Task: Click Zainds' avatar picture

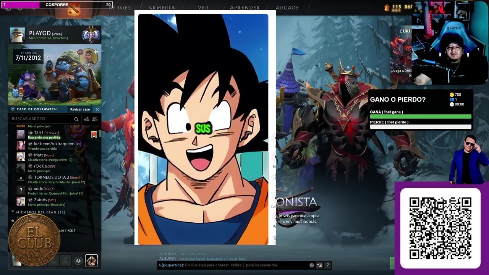Action: 21,202
